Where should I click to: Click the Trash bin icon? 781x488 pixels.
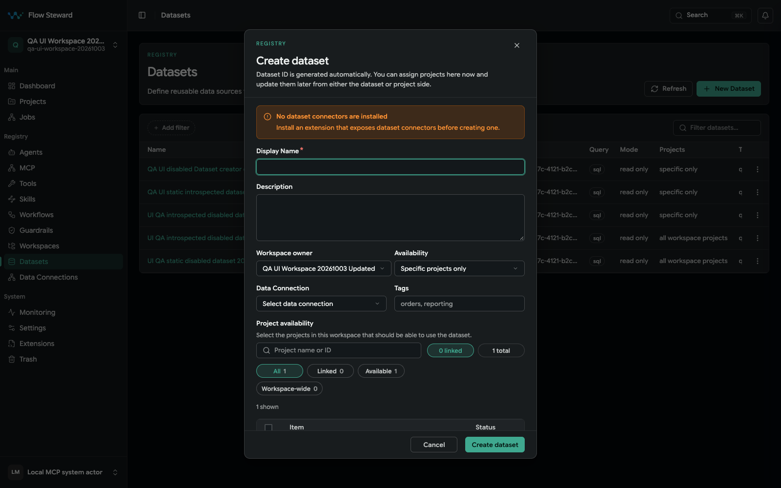(x=12, y=359)
